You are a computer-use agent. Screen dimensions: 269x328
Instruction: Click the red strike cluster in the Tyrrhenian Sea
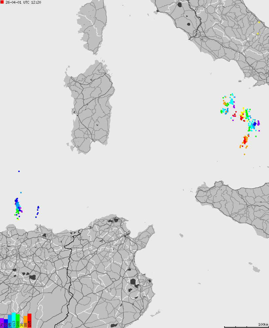(245, 141)
